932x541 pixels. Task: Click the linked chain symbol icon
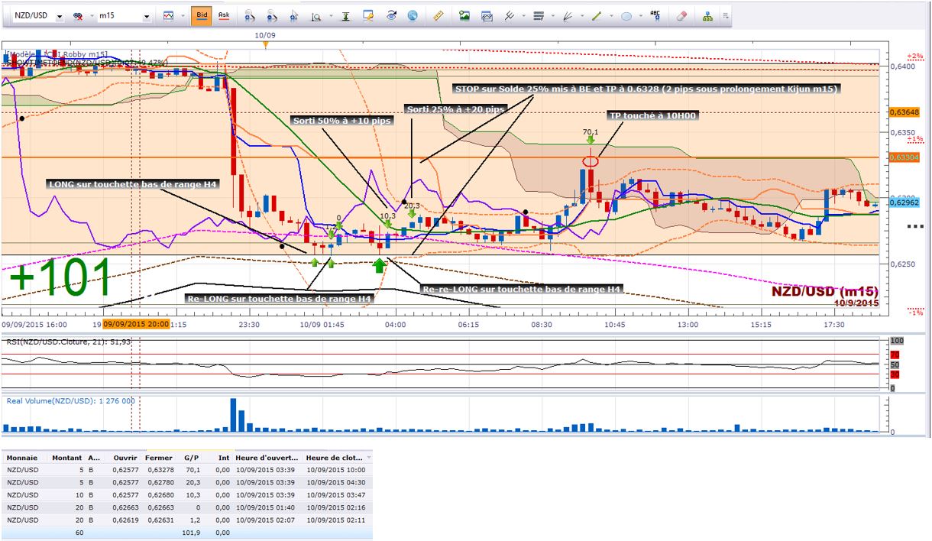77,15
